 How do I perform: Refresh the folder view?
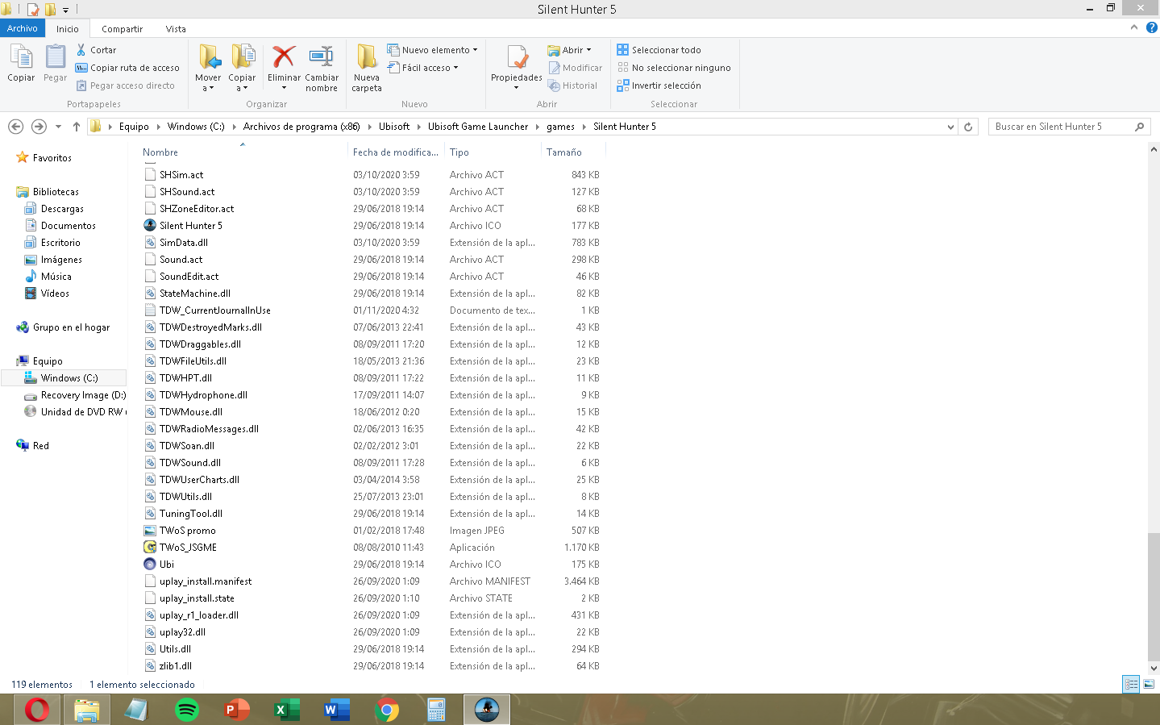[968, 127]
